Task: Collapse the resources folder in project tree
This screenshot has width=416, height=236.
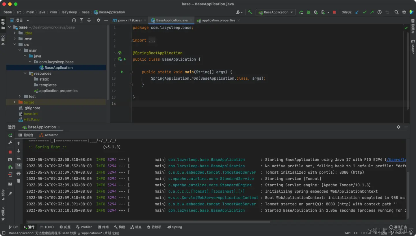Action: coord(25,73)
